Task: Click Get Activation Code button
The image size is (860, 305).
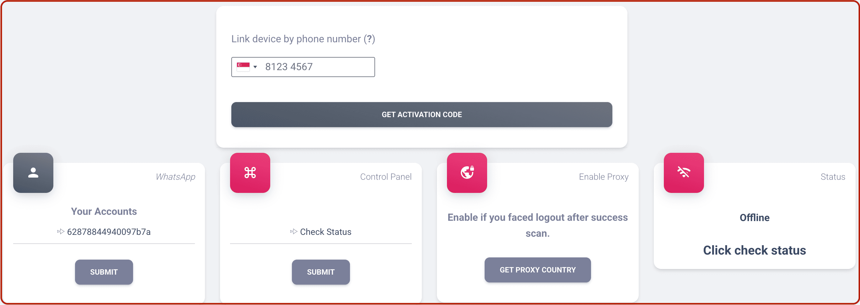Action: tap(422, 115)
